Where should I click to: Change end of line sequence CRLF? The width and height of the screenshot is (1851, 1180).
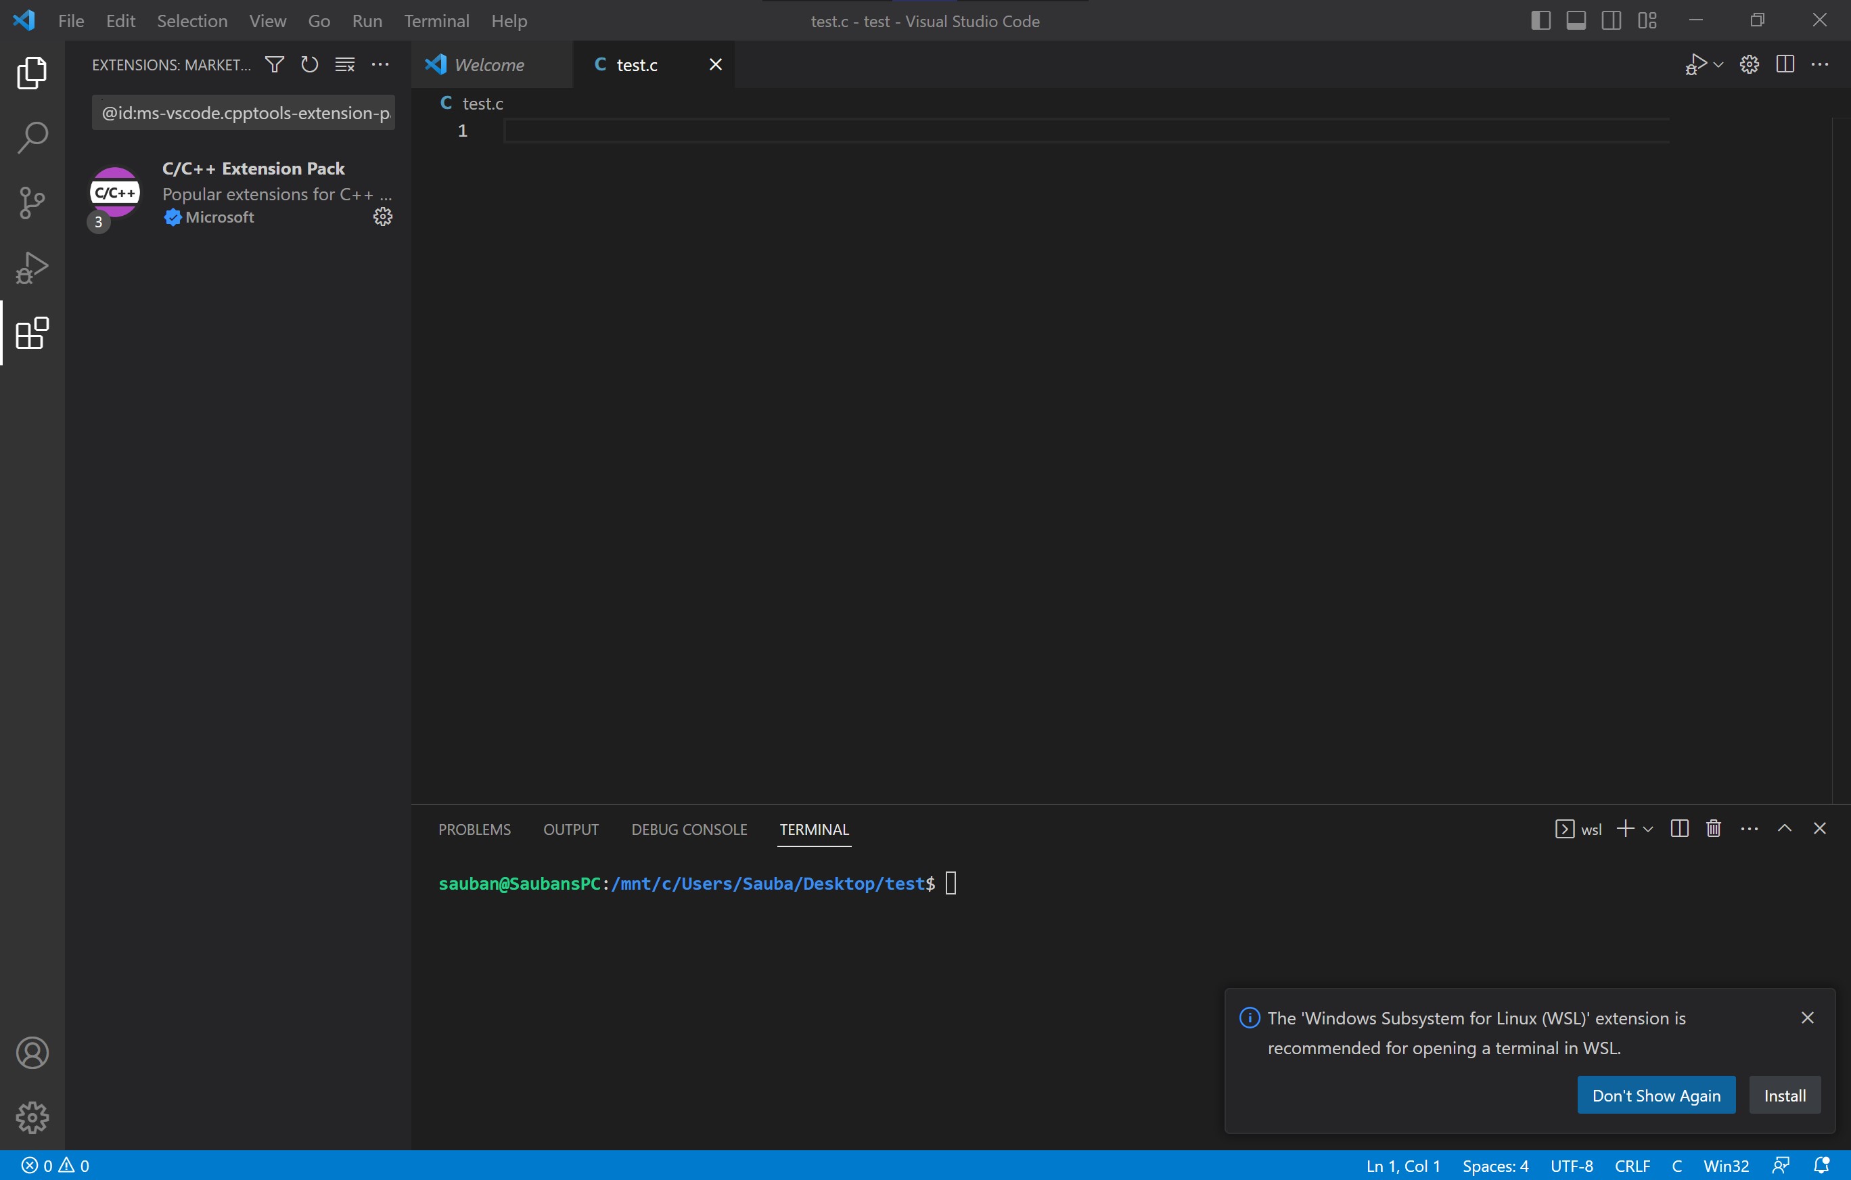(1632, 1165)
